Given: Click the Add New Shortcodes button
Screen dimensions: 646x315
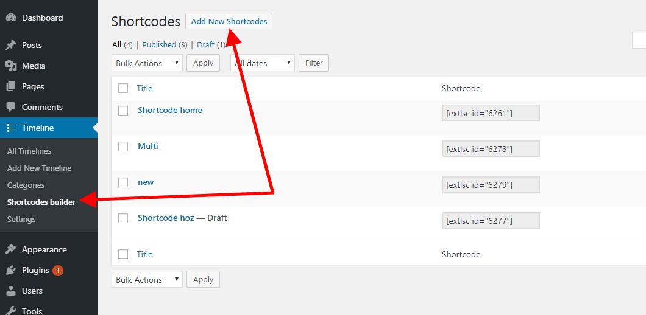Looking at the screenshot, I should click(x=229, y=21).
